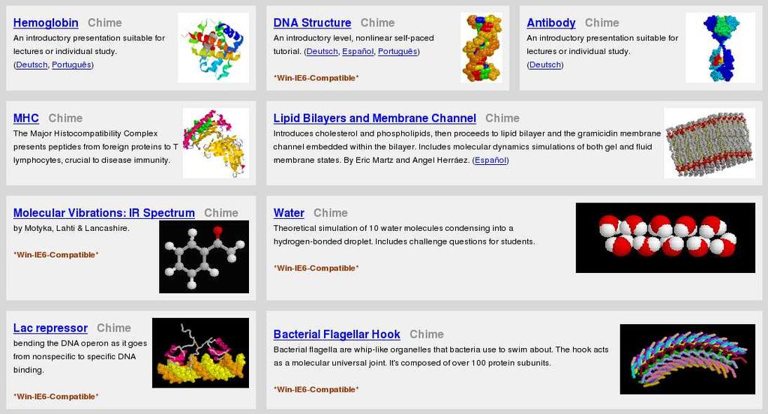Click the Lac repressor DNA thumbnail

click(200, 352)
